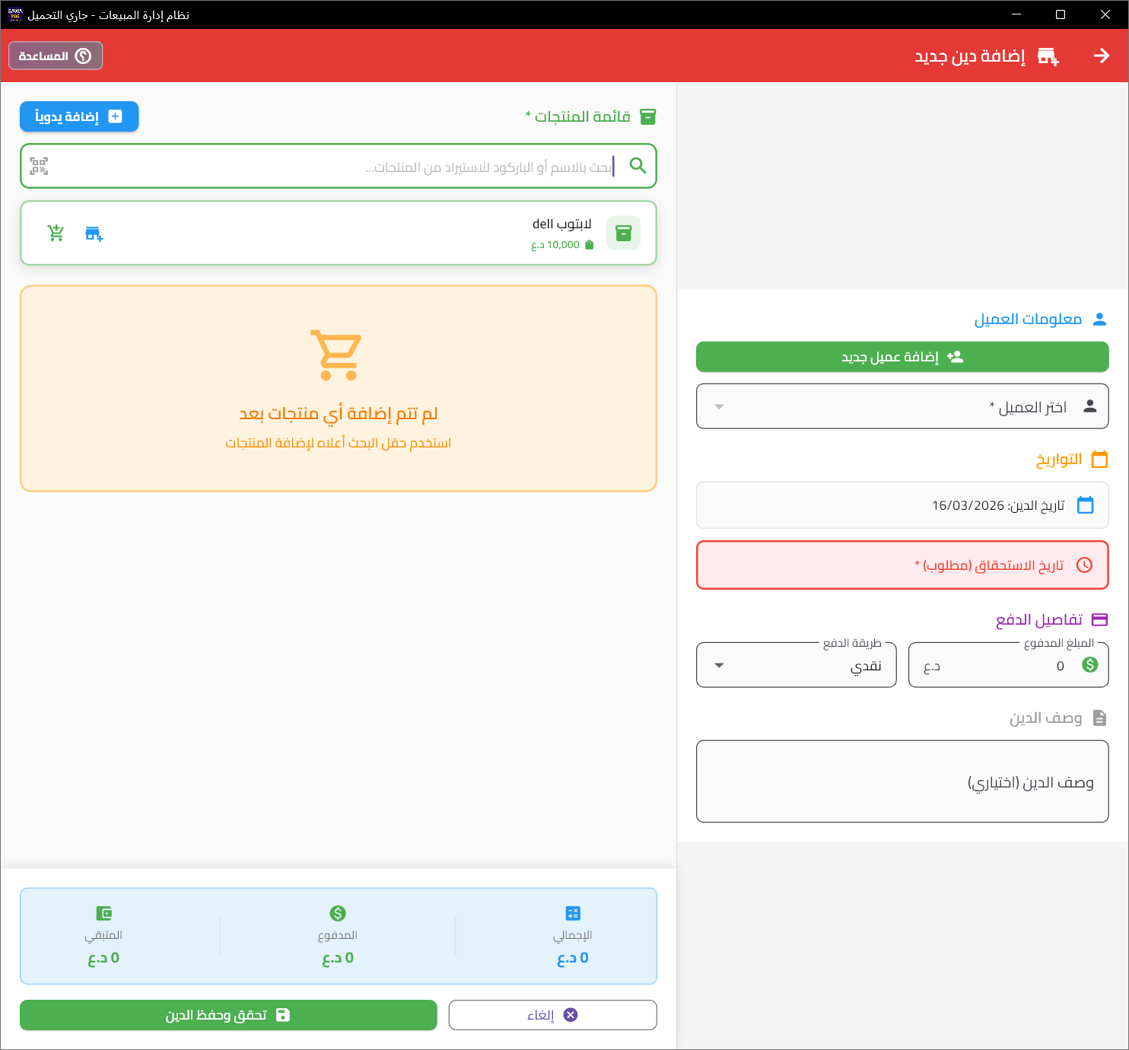Viewport: 1129px width, 1050px height.
Task: Click the إلغاء cancel button
Action: point(552,1015)
